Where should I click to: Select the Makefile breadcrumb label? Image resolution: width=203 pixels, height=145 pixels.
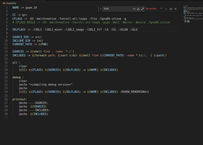pyautogui.click(x=11, y=3)
